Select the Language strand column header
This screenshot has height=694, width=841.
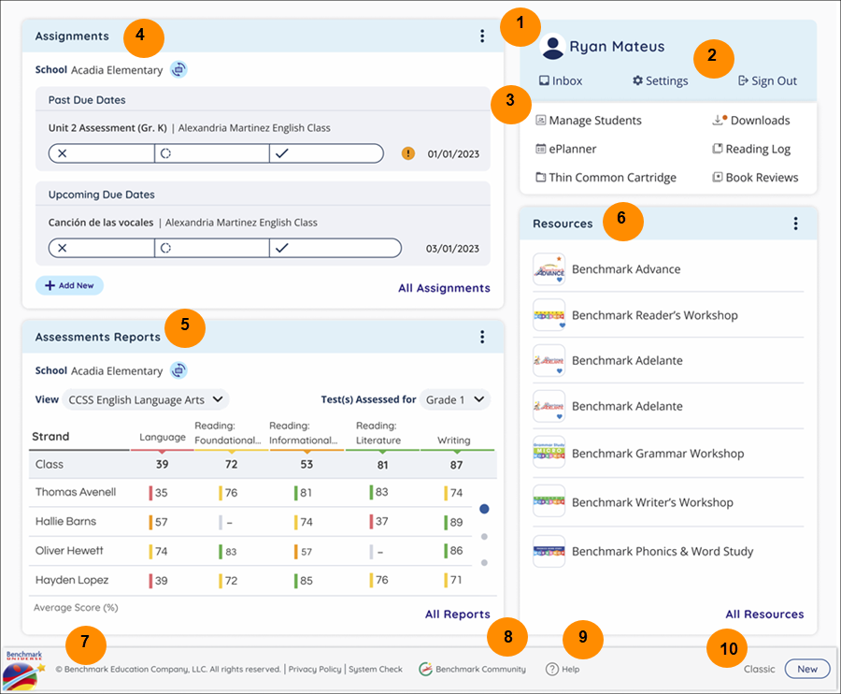click(163, 437)
